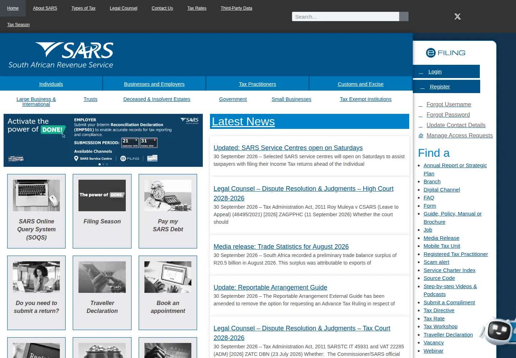Open the SARS Online Query System tile
The width and height of the screenshot is (516, 358).
click(x=37, y=211)
